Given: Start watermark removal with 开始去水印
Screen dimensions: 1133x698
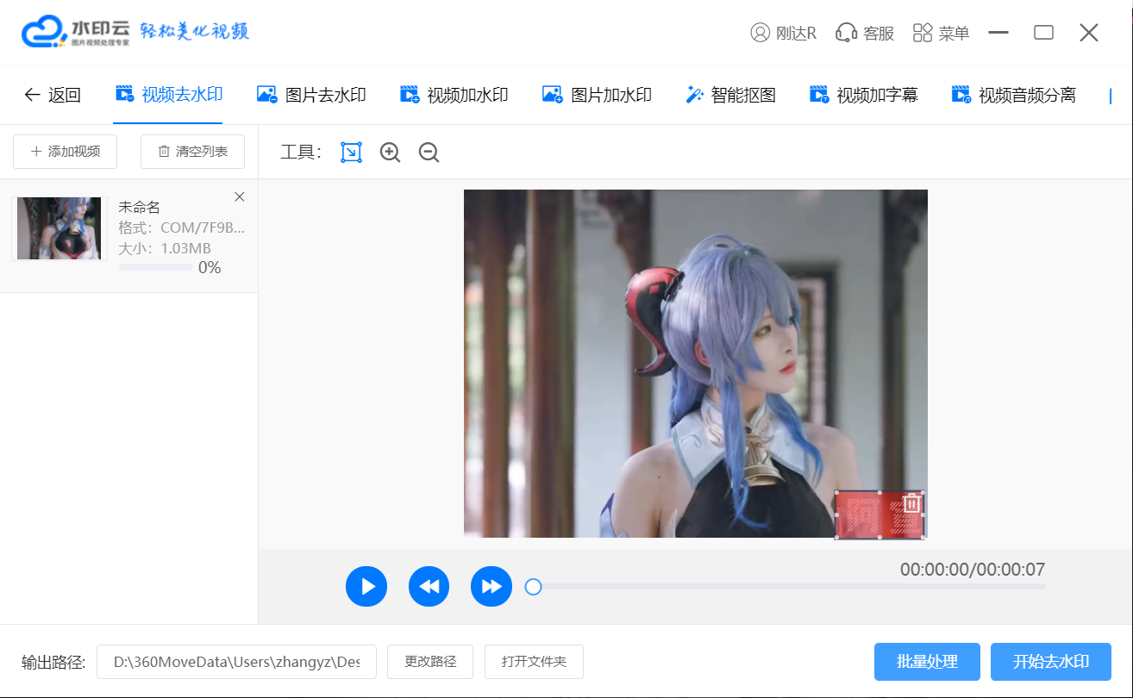Looking at the screenshot, I should click(1050, 662).
